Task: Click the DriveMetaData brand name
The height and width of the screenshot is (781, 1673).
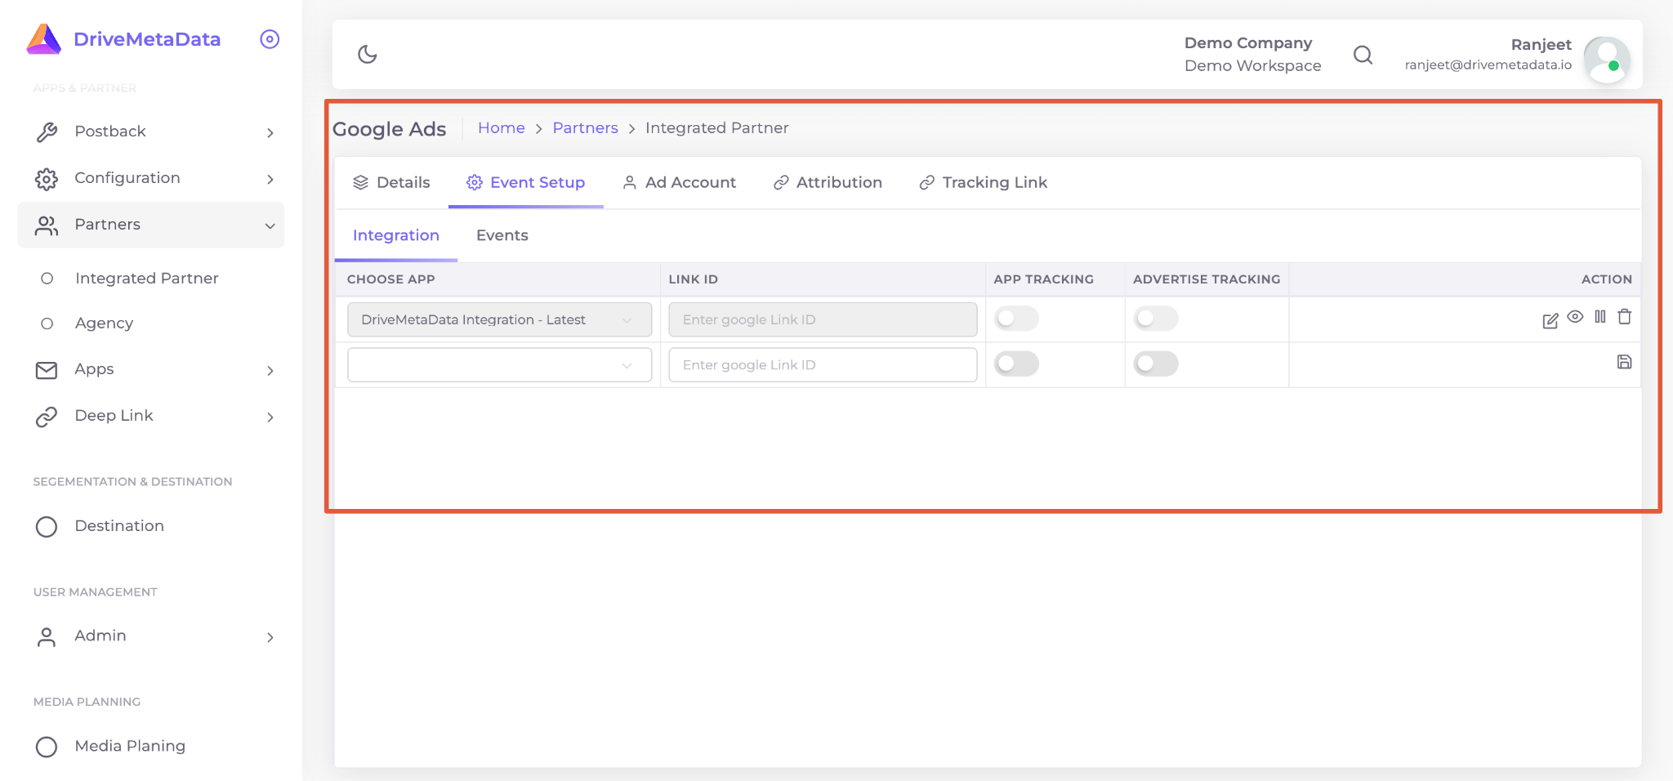Action: point(147,39)
